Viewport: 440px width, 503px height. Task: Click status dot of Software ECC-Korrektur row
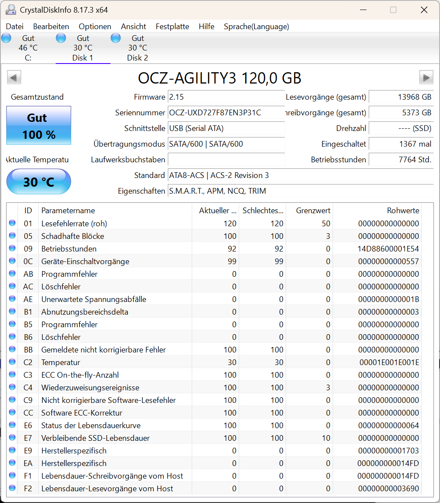pos(12,412)
